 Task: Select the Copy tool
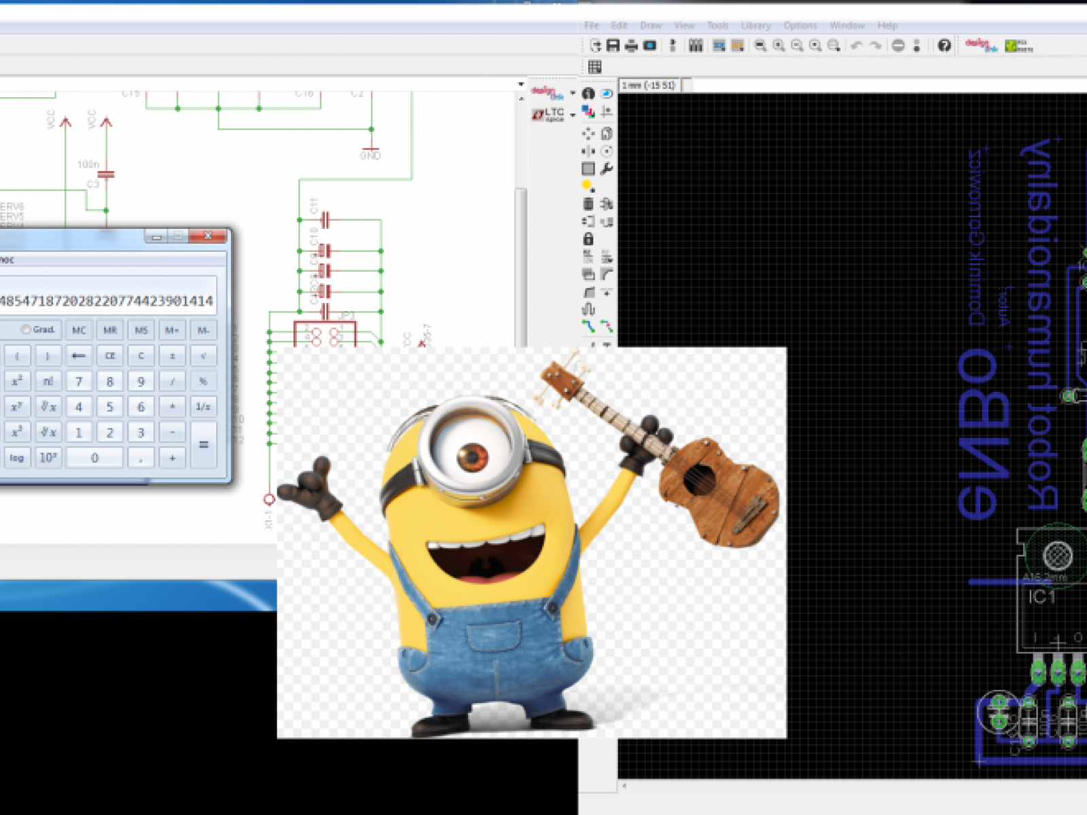click(607, 134)
